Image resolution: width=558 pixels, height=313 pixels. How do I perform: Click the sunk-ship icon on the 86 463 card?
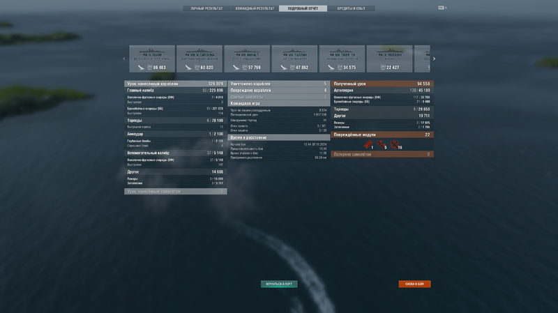141,67
